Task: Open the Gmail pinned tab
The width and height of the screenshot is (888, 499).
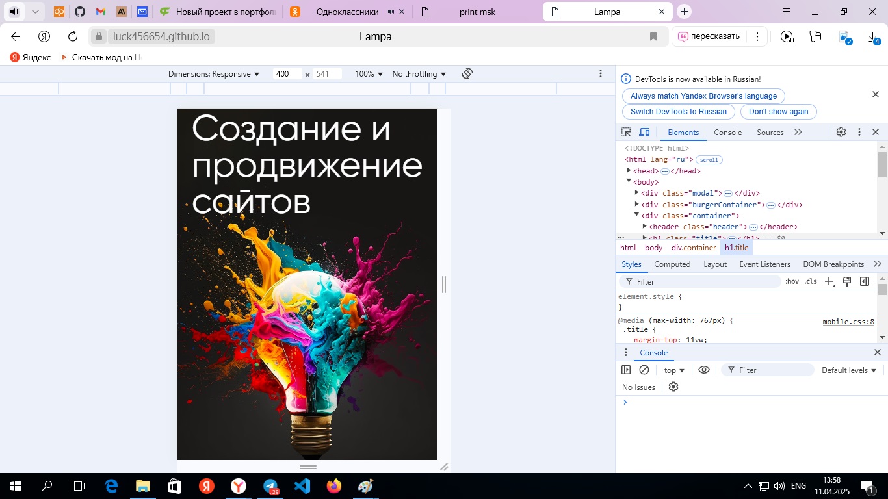Action: click(x=100, y=12)
